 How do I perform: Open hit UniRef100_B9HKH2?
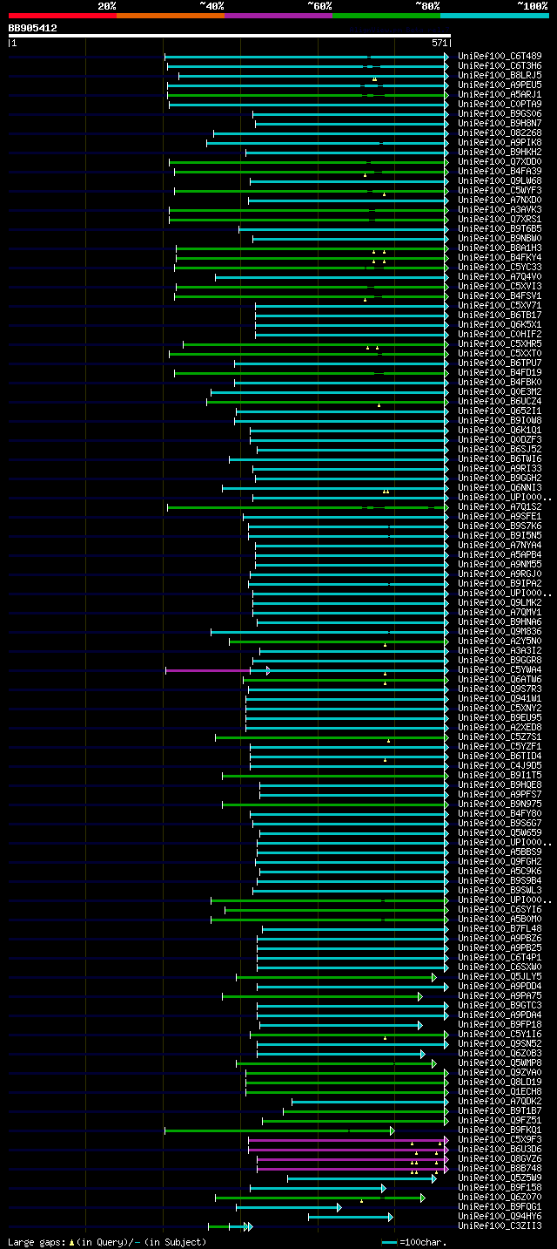tap(500, 153)
